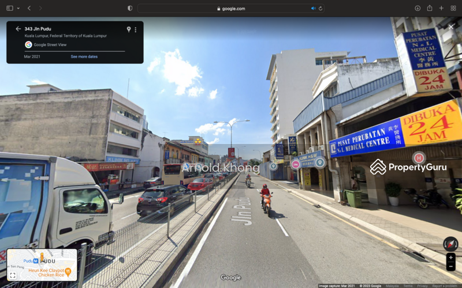This screenshot has width=462, height=288.
Task: Click the compass to reset the view
Action: click(450, 243)
